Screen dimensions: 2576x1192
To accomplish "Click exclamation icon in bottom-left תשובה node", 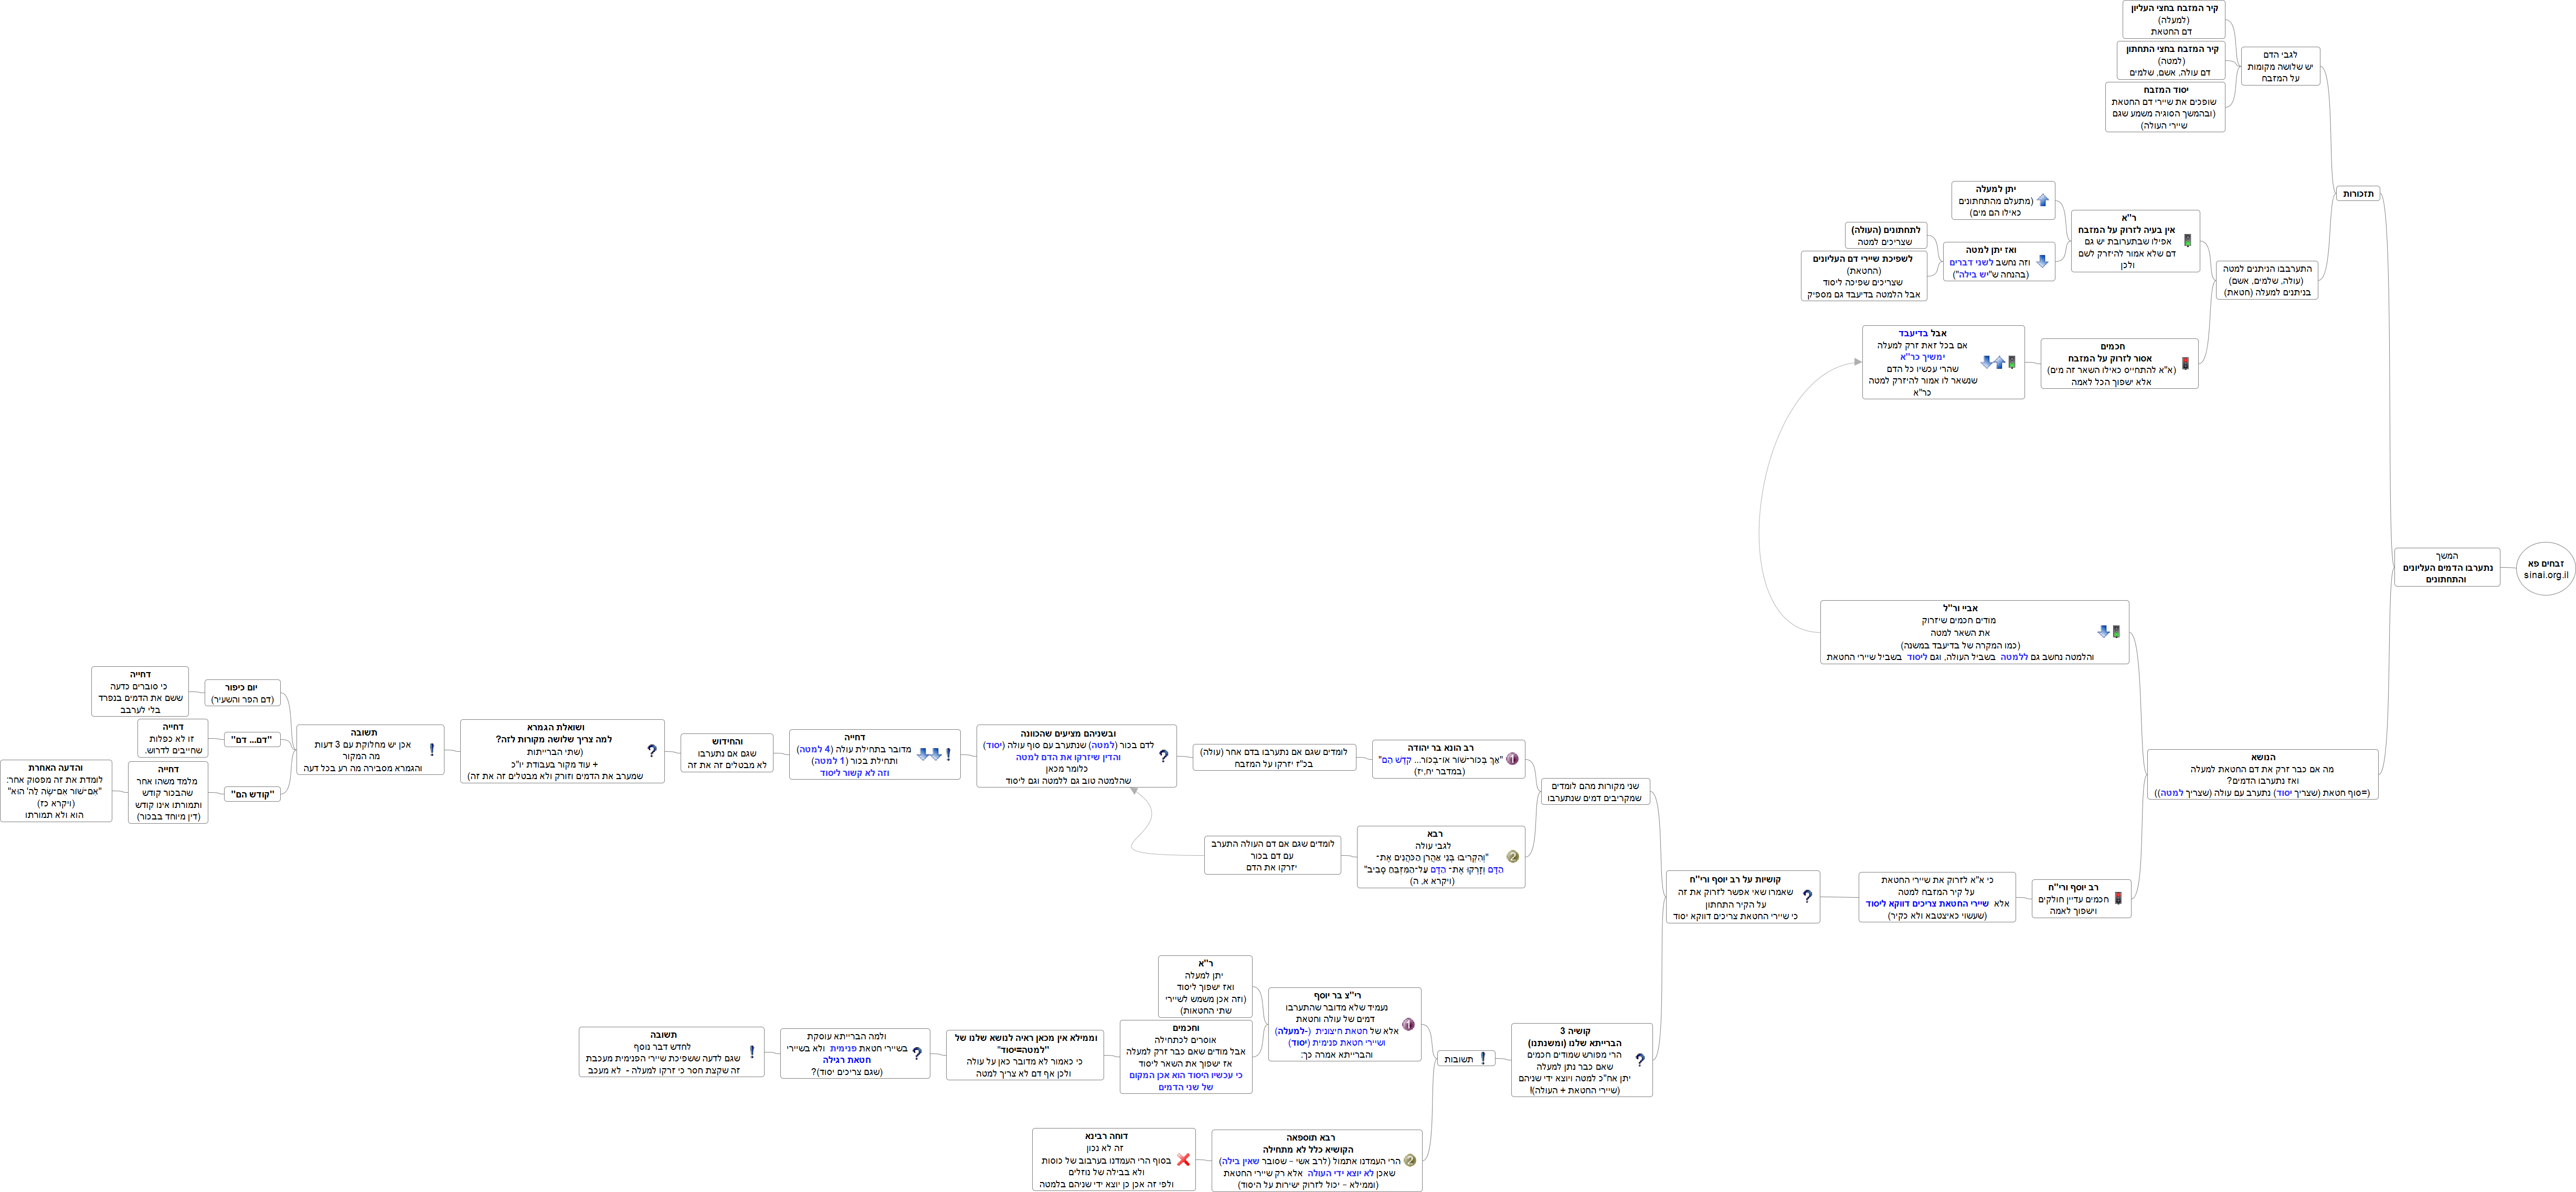I will (x=752, y=1052).
